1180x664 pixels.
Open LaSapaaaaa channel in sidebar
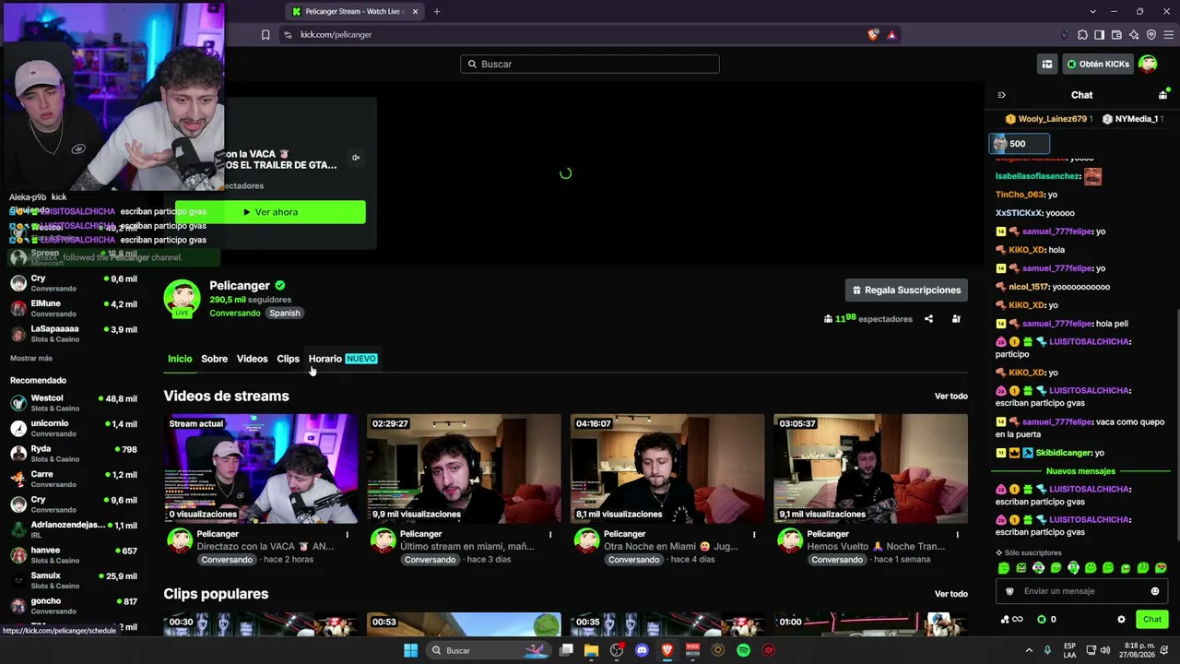pos(74,333)
